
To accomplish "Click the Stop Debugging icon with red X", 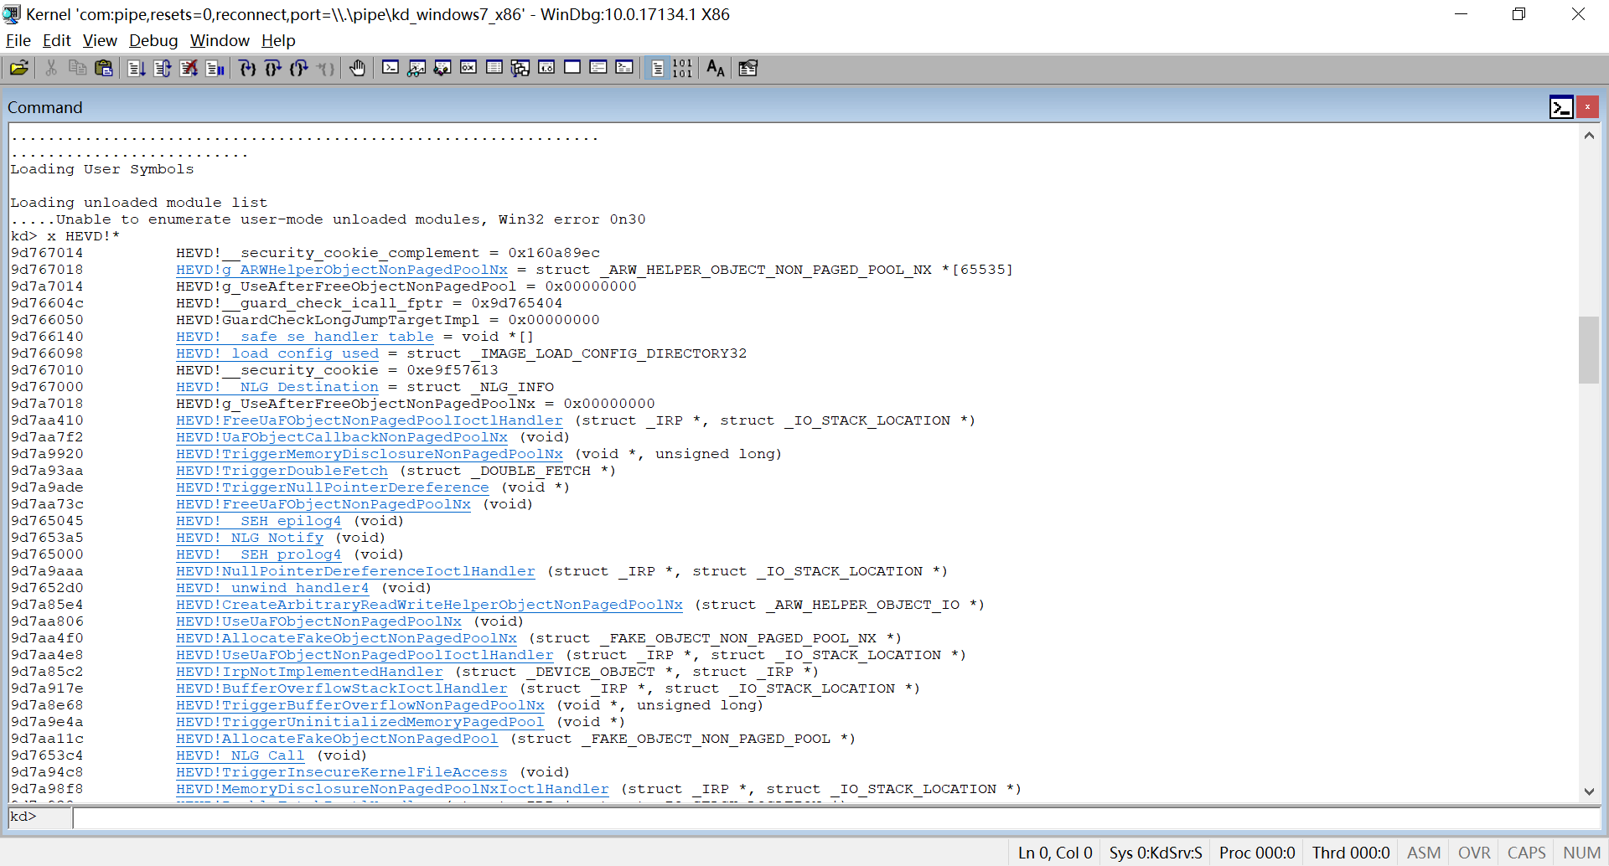I will point(189,69).
